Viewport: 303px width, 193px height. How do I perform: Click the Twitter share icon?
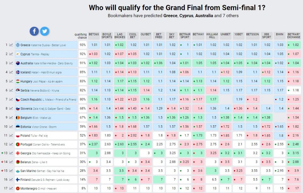point(45,31)
